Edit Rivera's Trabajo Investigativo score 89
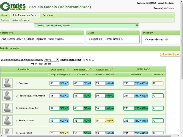This screenshot has width=183, height=137. tap(55, 120)
